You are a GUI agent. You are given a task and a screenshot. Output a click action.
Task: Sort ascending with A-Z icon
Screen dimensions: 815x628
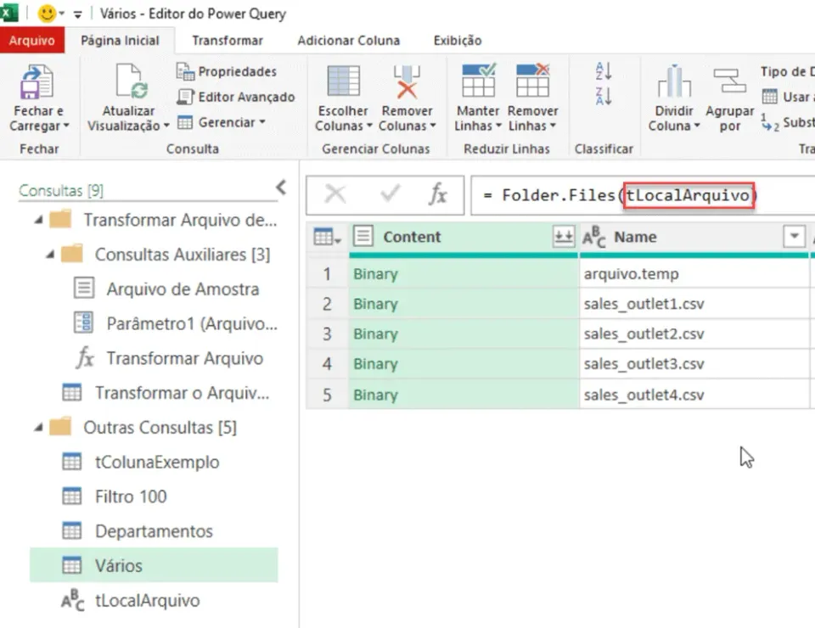tap(604, 71)
